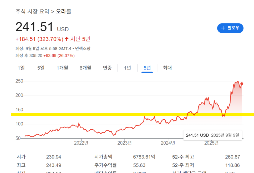Click the red endpoint dot on chart
This screenshot has height=173, width=254.
pos(242,84)
